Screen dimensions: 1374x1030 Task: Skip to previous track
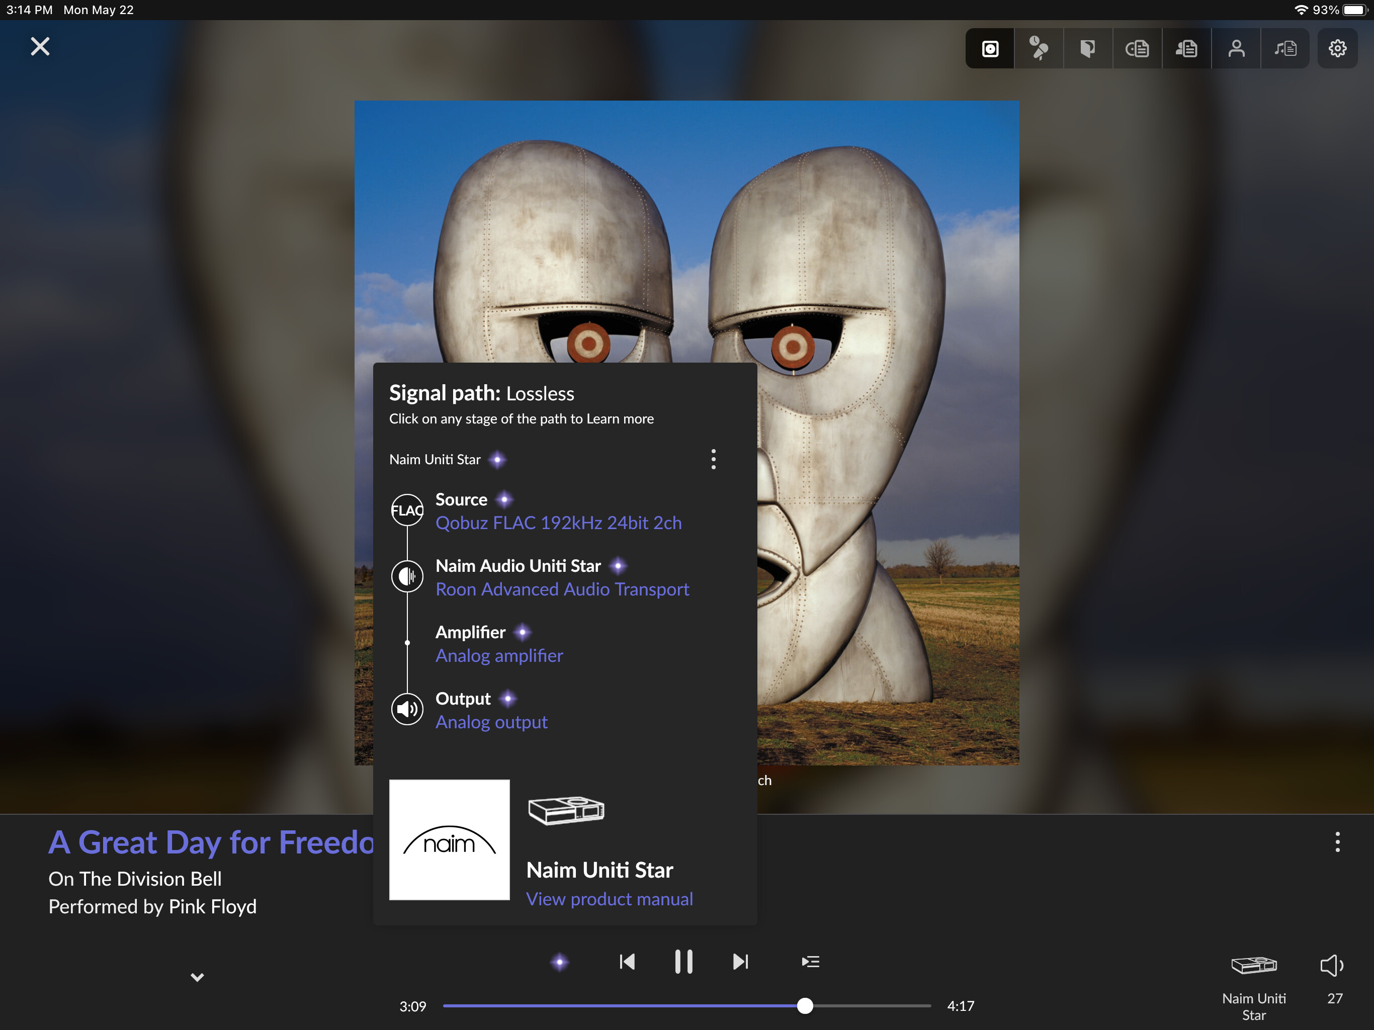(627, 962)
